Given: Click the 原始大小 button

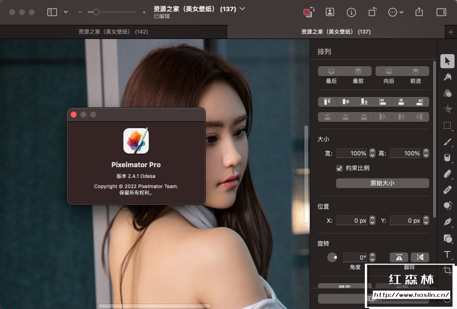Looking at the screenshot, I should (382, 183).
